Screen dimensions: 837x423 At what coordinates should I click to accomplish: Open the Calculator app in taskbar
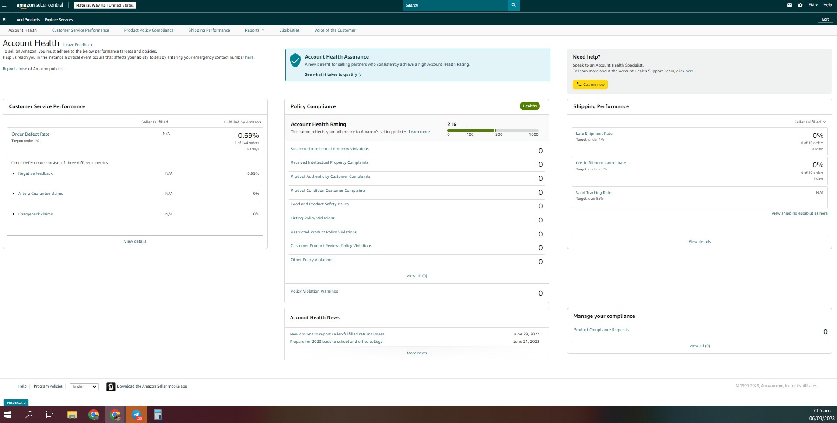coord(158,414)
